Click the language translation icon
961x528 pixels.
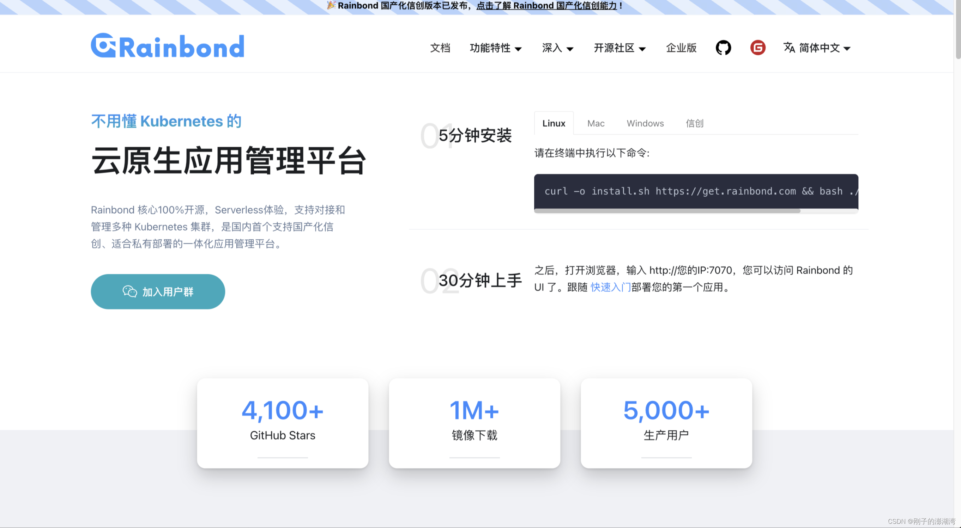(x=790, y=48)
